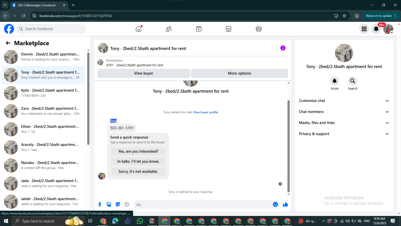Screen dimensions: 401x226
Task: Click the large listing photo in right panel
Action: pyautogui.click(x=344, y=53)
